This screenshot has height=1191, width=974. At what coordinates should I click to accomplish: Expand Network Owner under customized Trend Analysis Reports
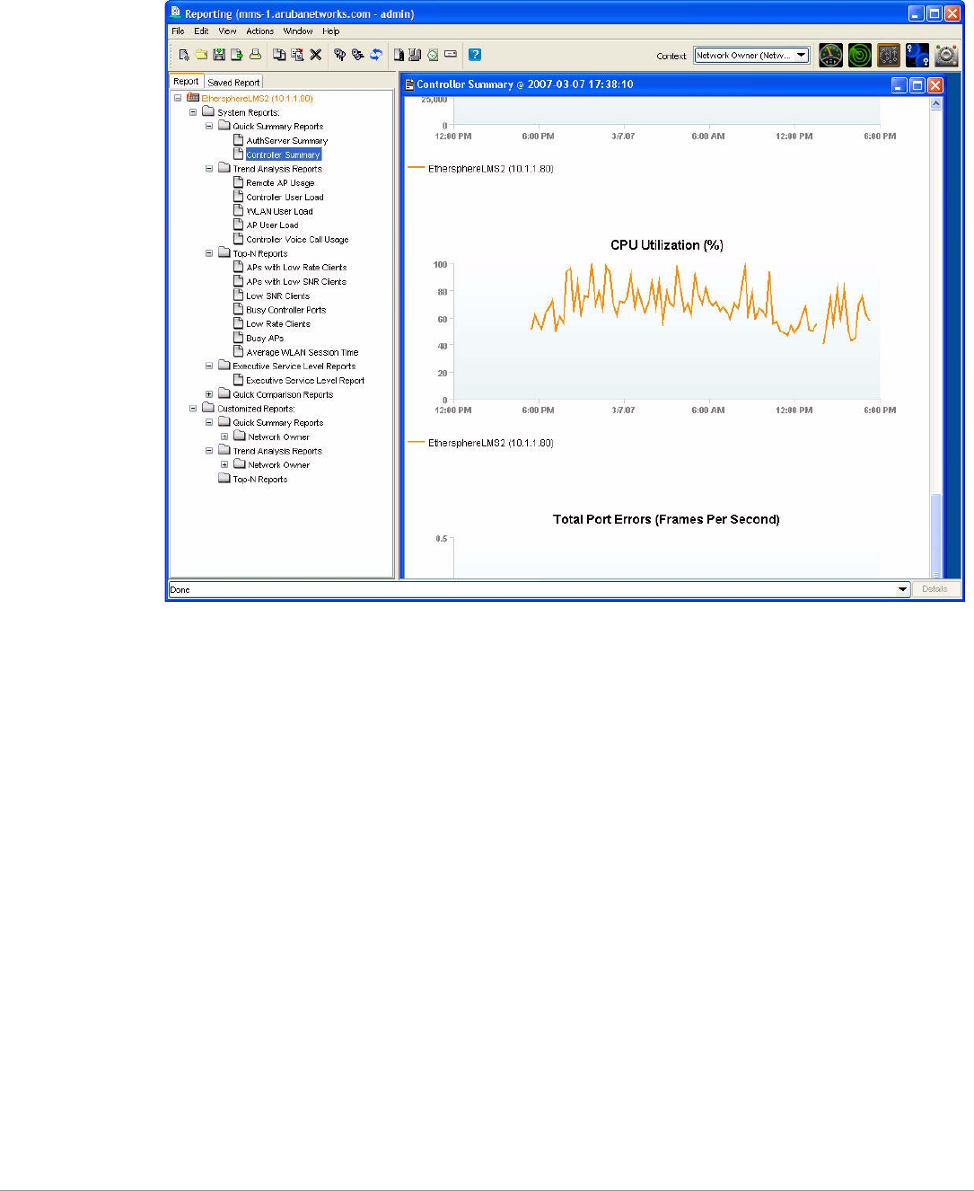[224, 464]
